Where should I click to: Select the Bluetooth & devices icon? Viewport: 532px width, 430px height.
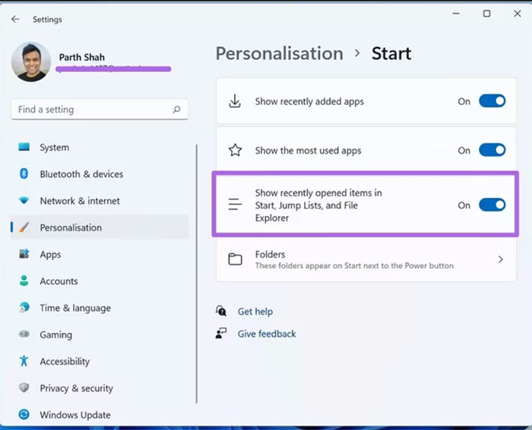24,174
